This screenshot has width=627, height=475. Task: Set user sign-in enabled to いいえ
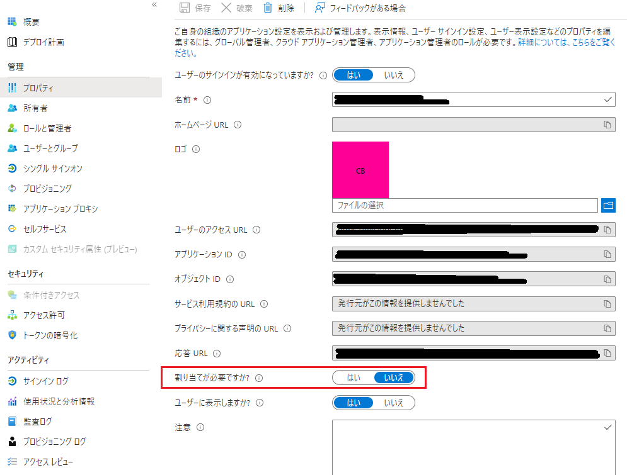(x=394, y=75)
